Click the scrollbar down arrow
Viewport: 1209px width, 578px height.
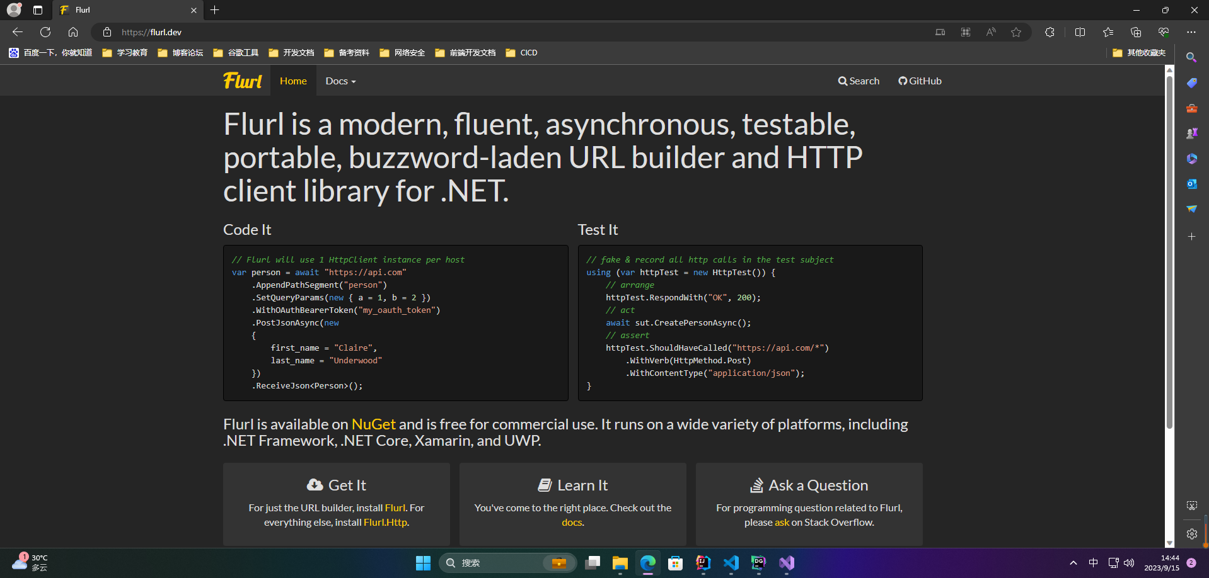coord(1169,543)
